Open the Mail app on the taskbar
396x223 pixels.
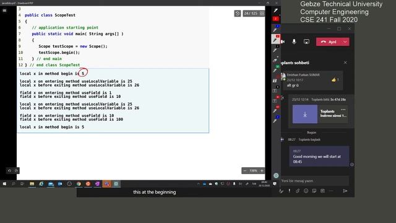pyautogui.click(x=51, y=184)
